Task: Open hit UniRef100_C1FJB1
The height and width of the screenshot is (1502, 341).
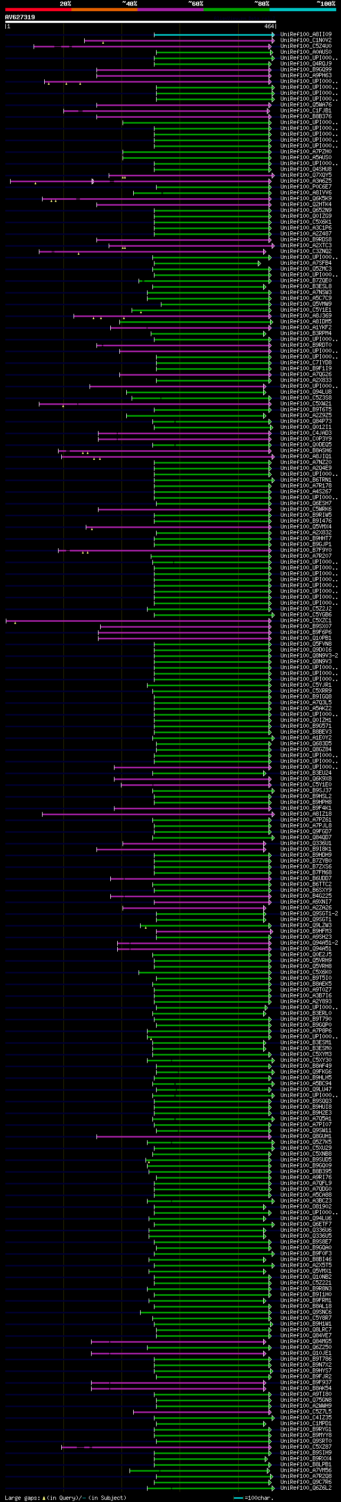Action: pyautogui.click(x=305, y=111)
